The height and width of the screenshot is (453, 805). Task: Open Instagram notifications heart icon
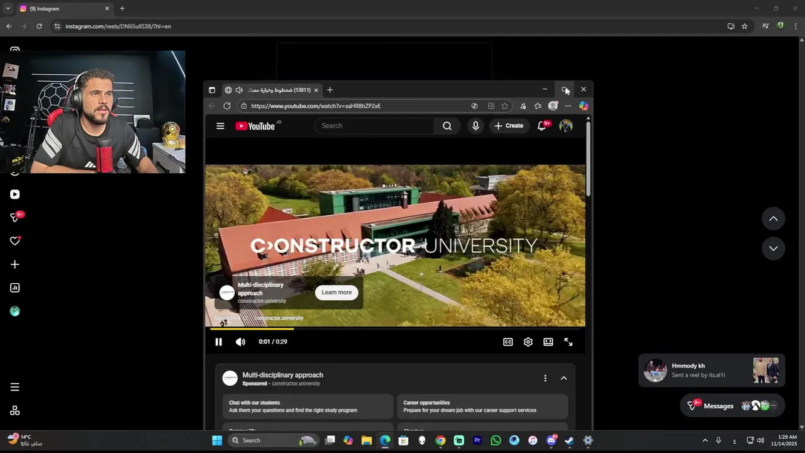(x=15, y=241)
